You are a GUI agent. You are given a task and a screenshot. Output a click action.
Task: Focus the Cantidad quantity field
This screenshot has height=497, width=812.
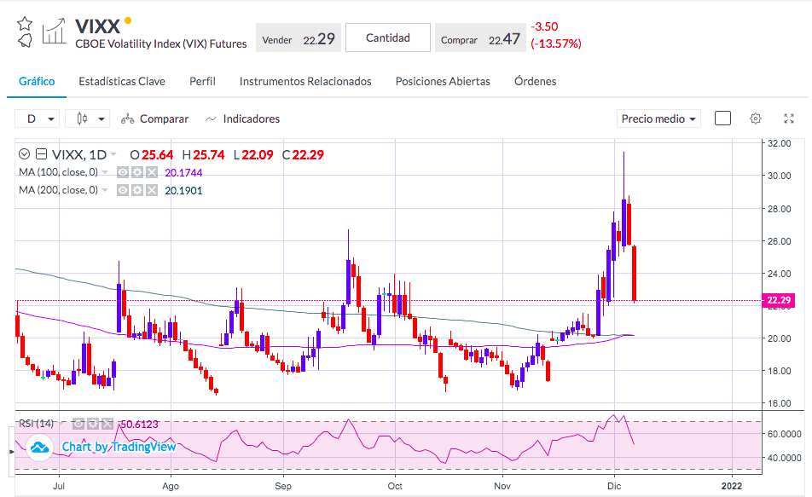click(x=388, y=38)
